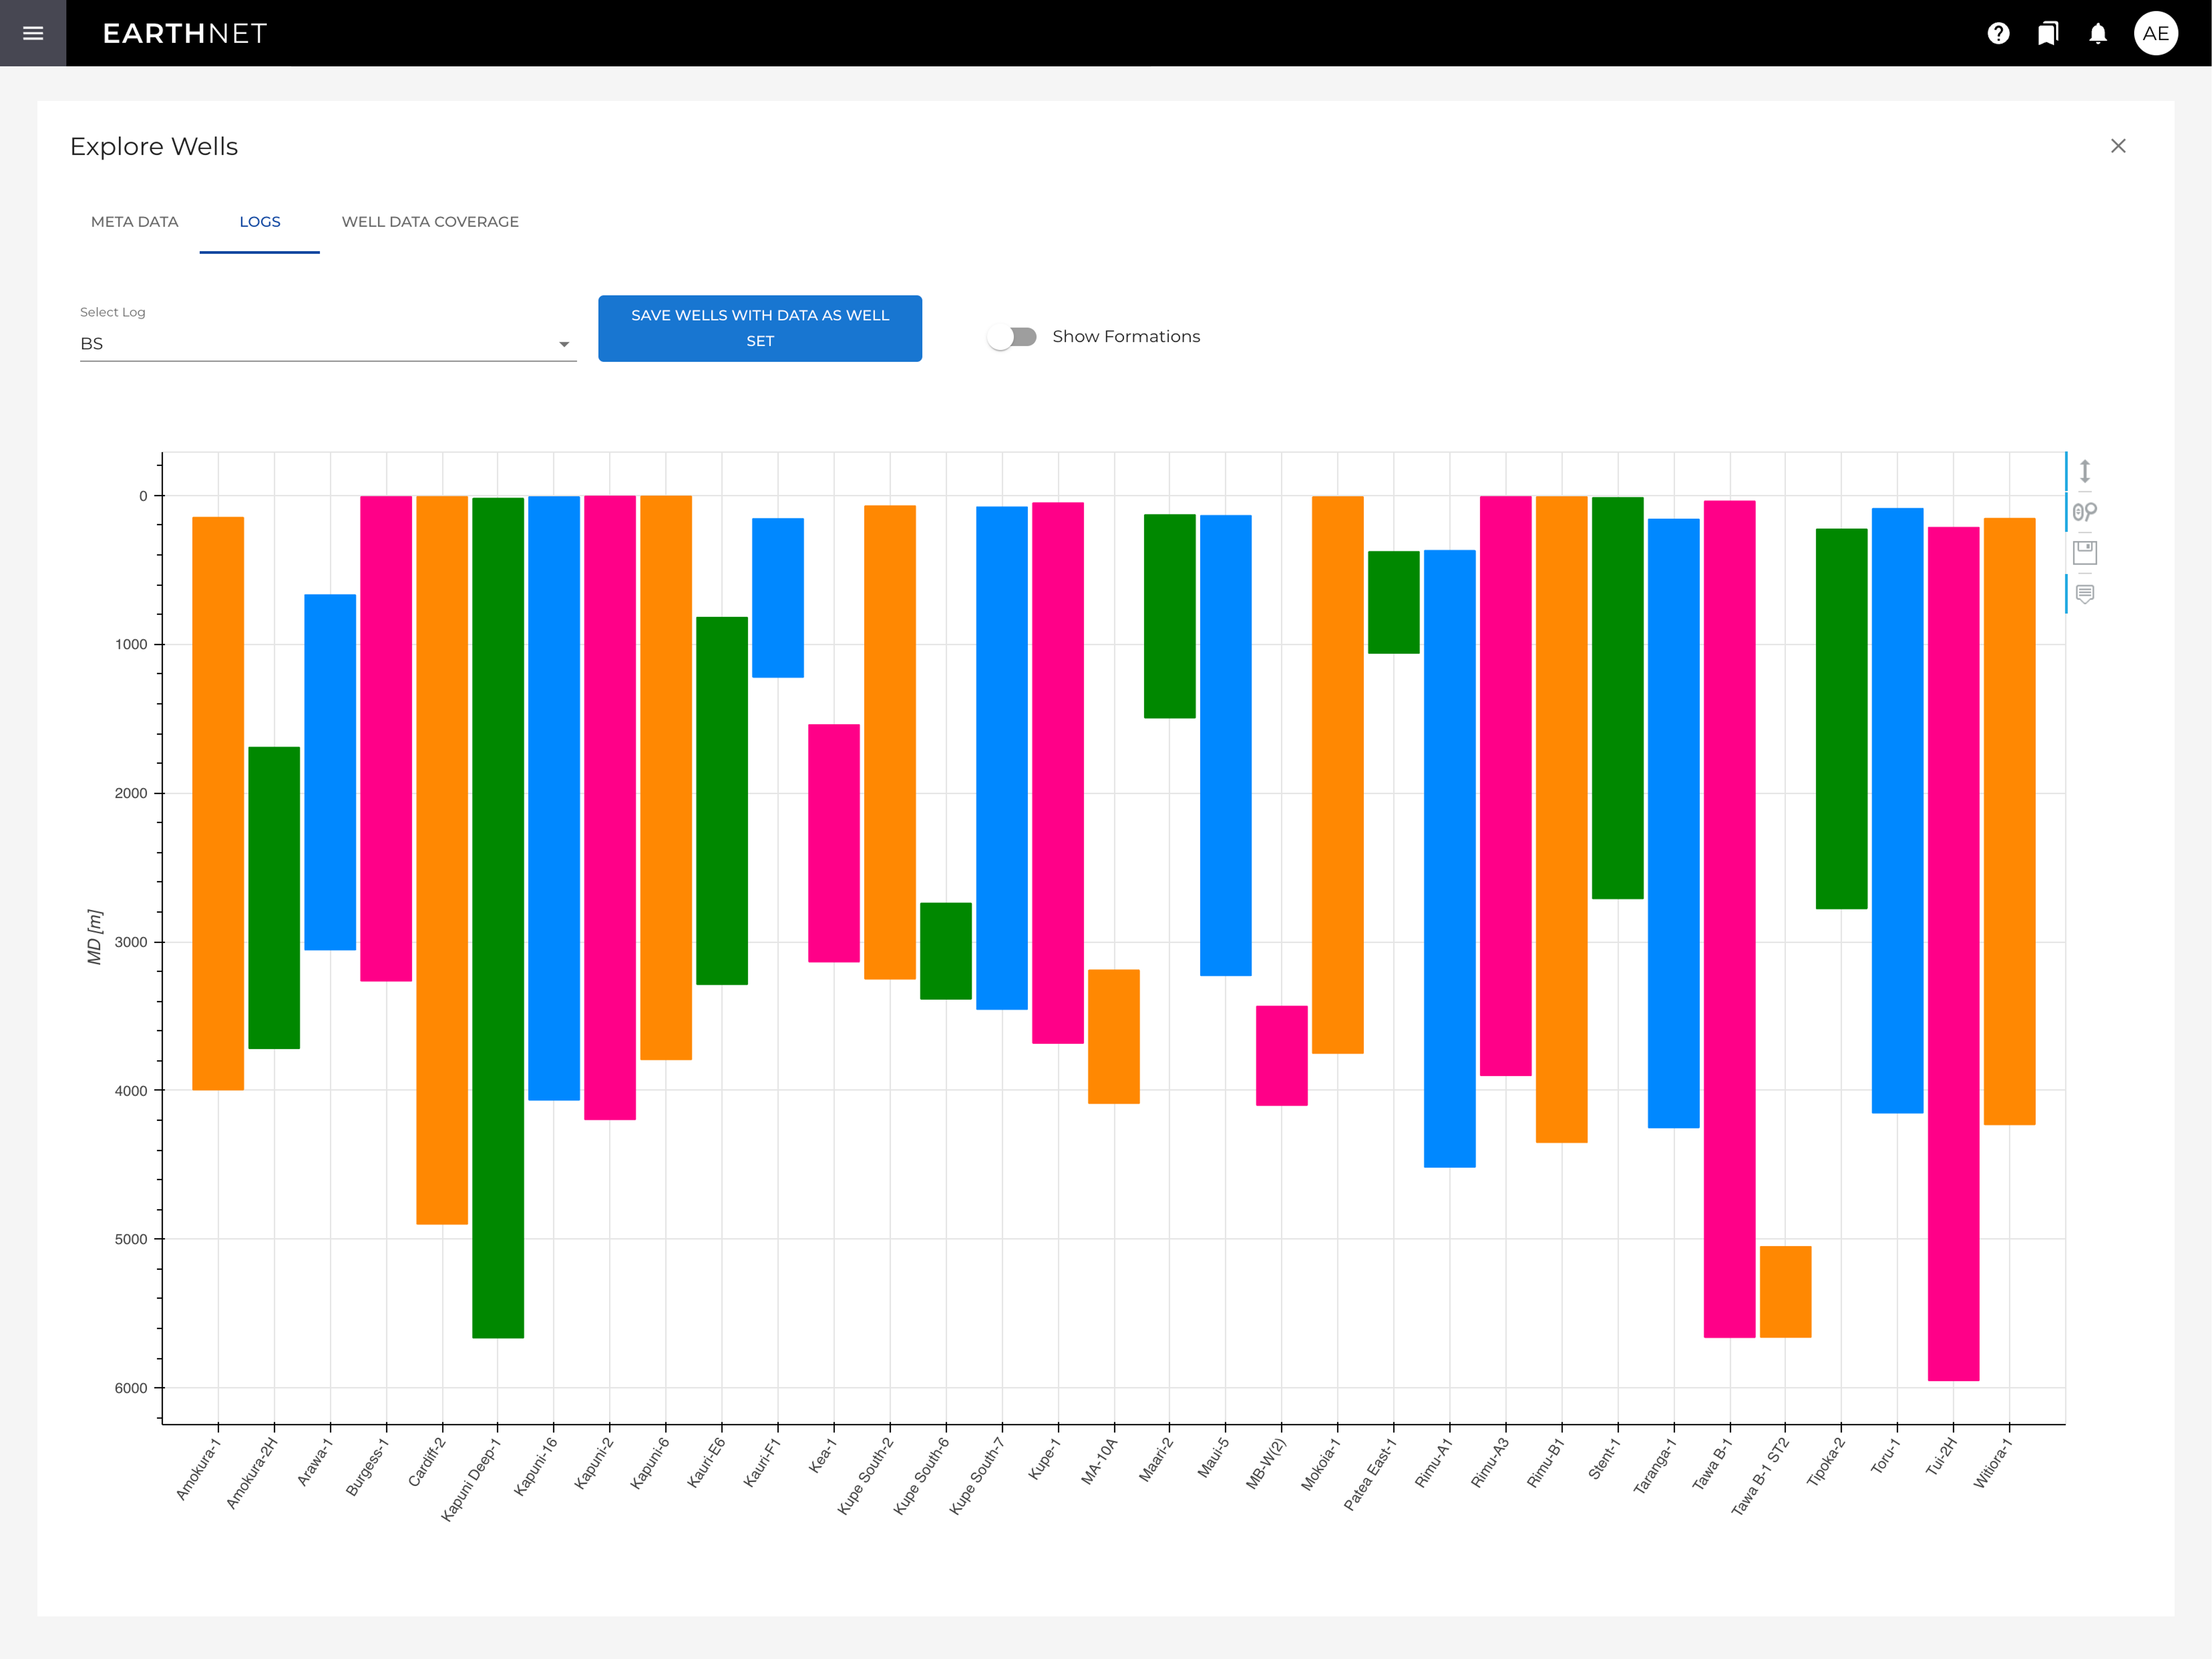Click the EARTHNET logo
The height and width of the screenshot is (1659, 2212).
(x=185, y=33)
